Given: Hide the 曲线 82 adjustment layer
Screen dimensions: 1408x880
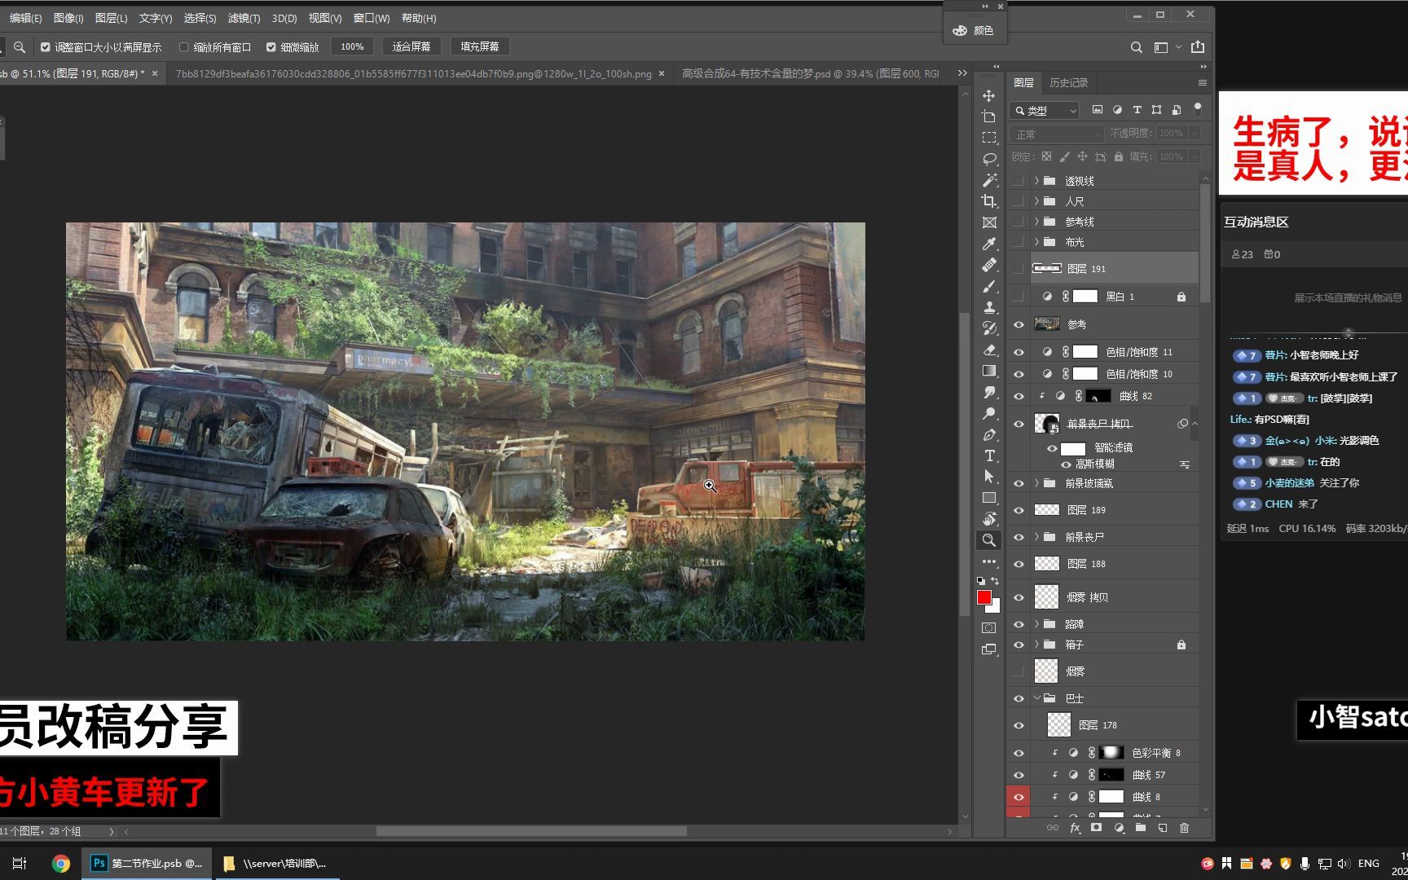Looking at the screenshot, I should 1019,396.
